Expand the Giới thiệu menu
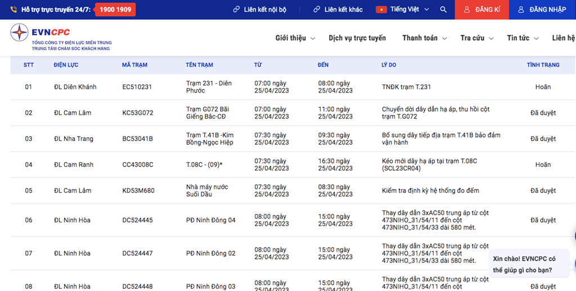Screen dimensions: 576x291 coord(295,38)
